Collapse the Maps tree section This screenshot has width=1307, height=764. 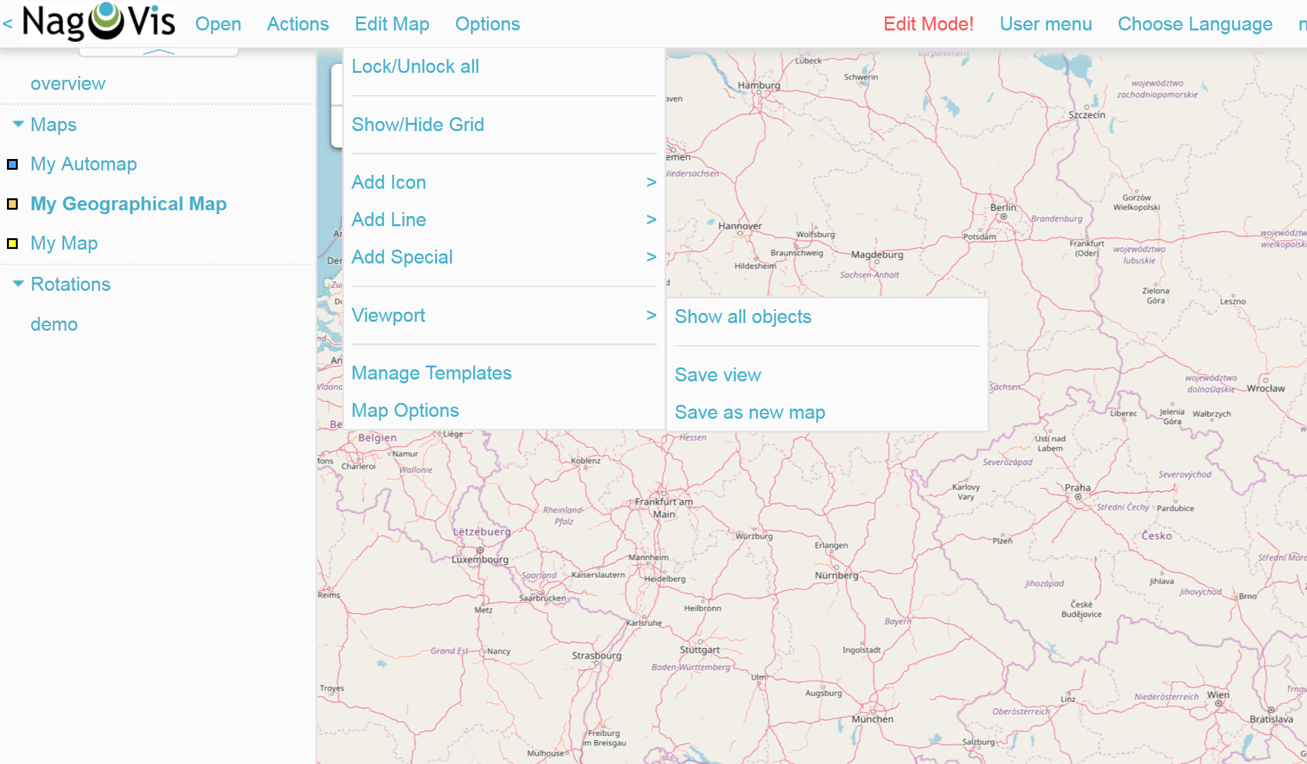tap(18, 124)
